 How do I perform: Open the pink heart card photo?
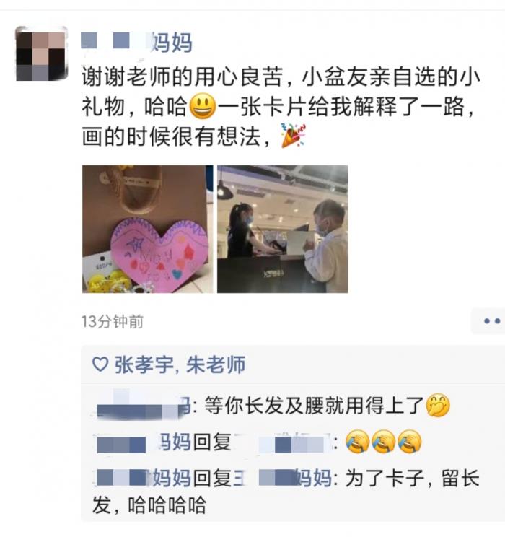[x=147, y=229]
